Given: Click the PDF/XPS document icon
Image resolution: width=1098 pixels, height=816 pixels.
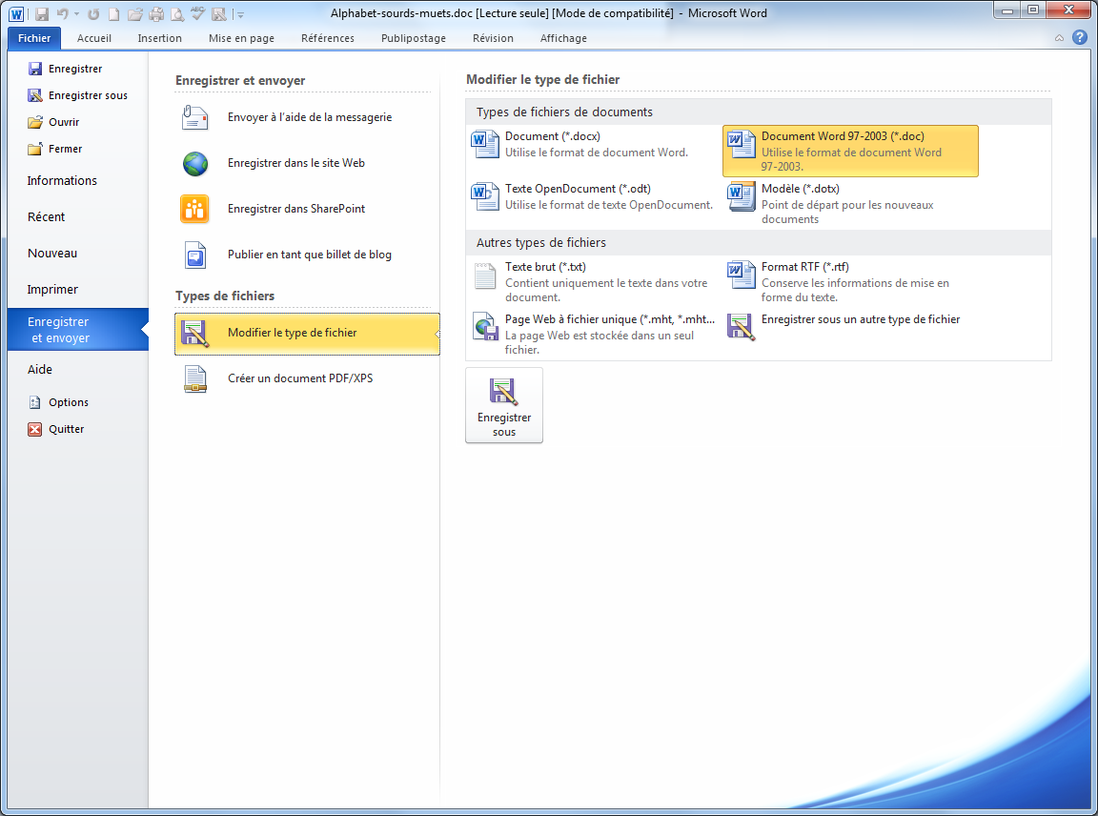Looking at the screenshot, I should (195, 379).
